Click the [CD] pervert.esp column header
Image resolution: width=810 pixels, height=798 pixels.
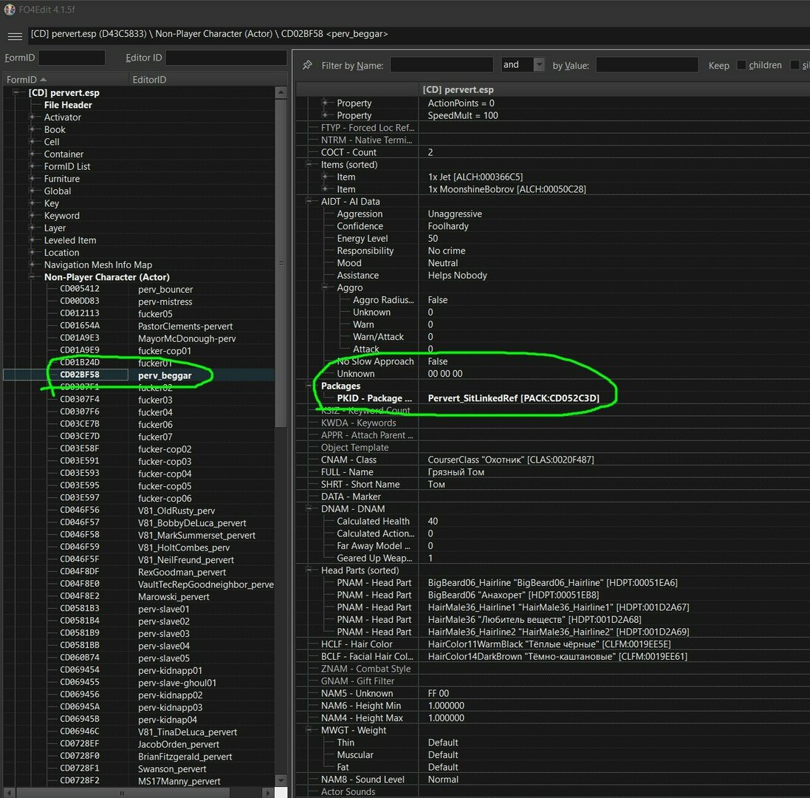458,89
